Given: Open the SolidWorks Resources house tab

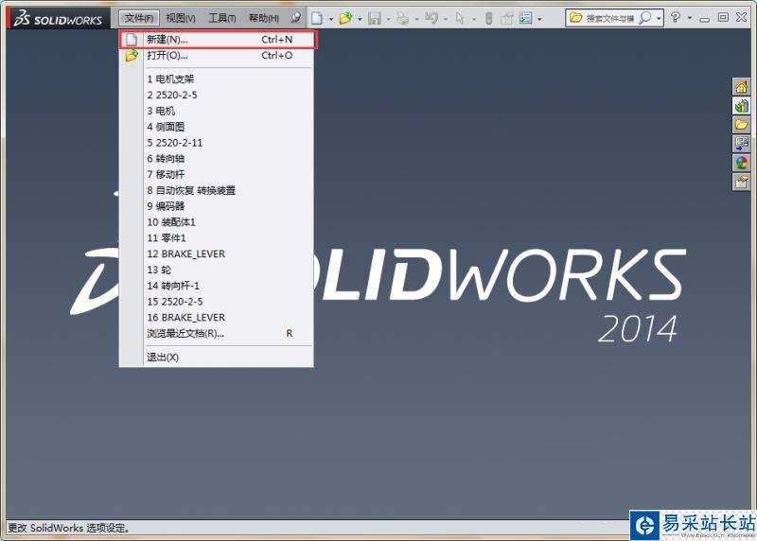Looking at the screenshot, I should pos(742,87).
